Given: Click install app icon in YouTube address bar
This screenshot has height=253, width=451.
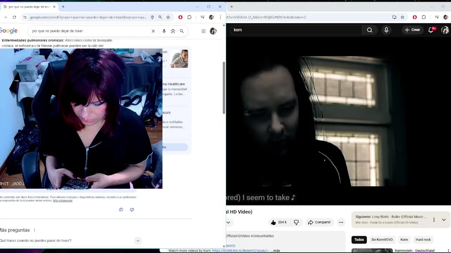Looking at the screenshot, I should click(394, 17).
